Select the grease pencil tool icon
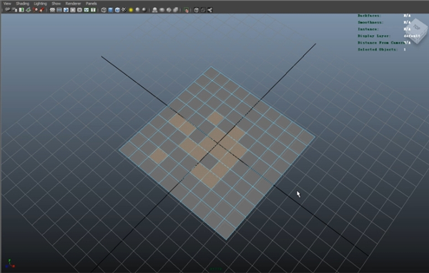The width and height of the screenshot is (429, 273). (x=42, y=10)
